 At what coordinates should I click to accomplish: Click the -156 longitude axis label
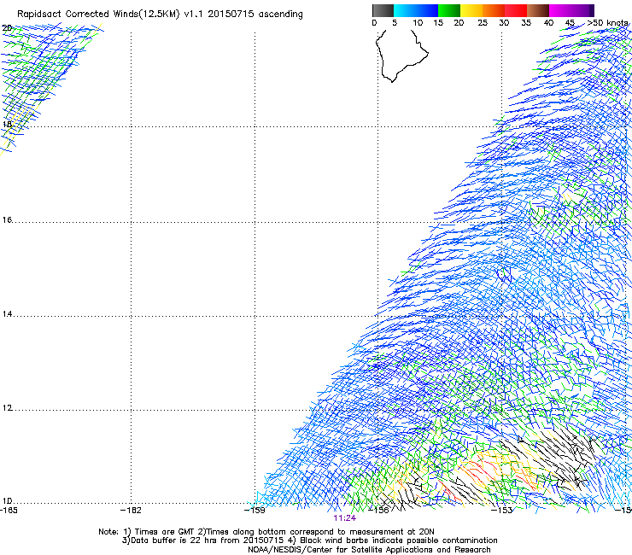click(378, 511)
